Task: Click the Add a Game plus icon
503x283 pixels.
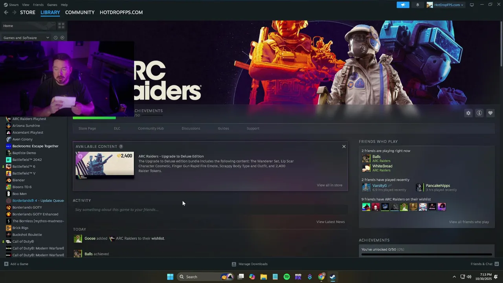Action: [x=6, y=264]
